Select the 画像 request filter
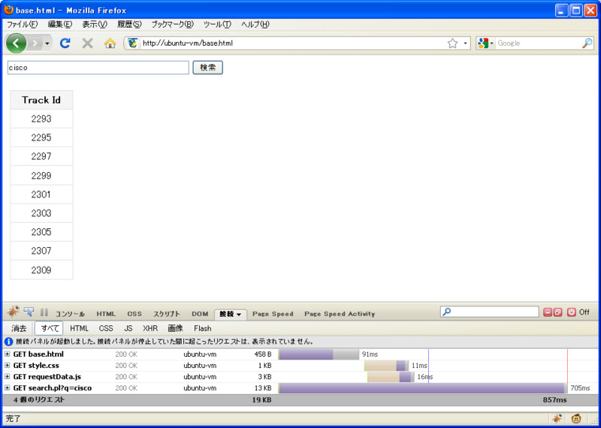Viewport: 601px width, 428px height. tap(176, 328)
